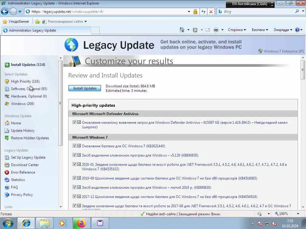Click the Help question mark icon
The height and width of the screenshot is (229, 306).
click(x=297, y=30)
